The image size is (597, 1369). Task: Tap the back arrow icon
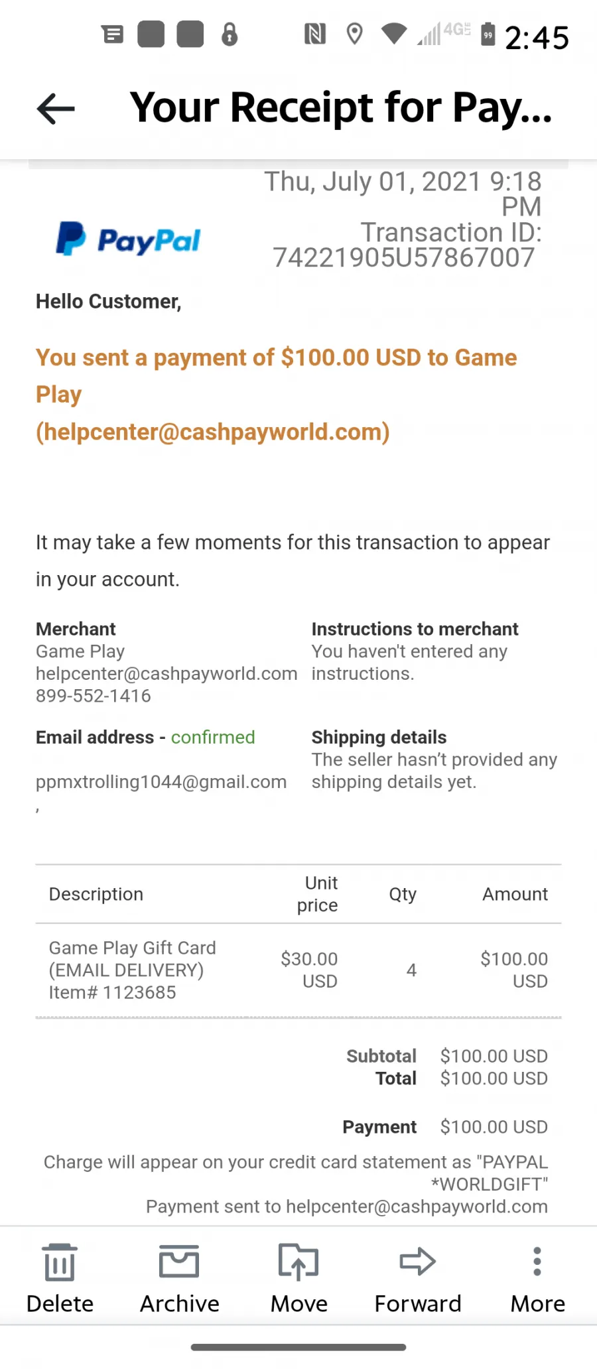coord(56,109)
